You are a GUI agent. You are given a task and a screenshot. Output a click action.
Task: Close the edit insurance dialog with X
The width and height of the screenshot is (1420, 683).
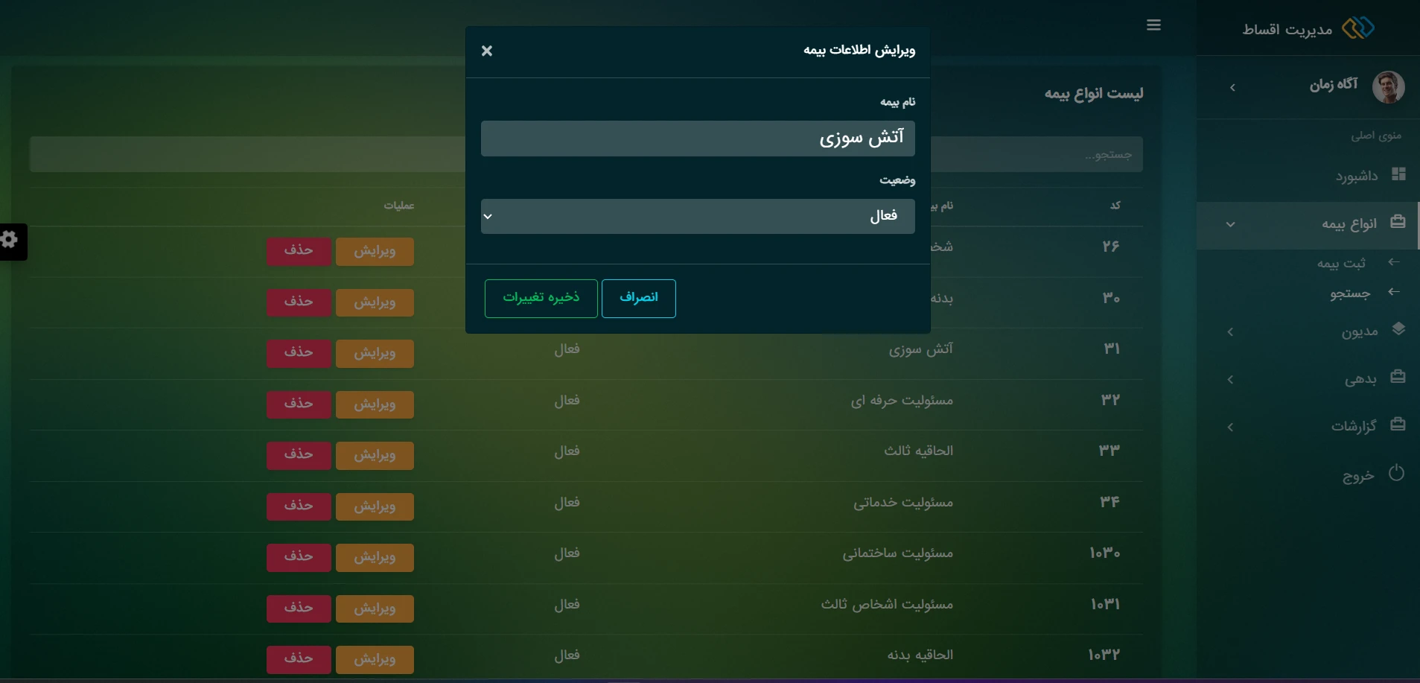click(x=487, y=51)
